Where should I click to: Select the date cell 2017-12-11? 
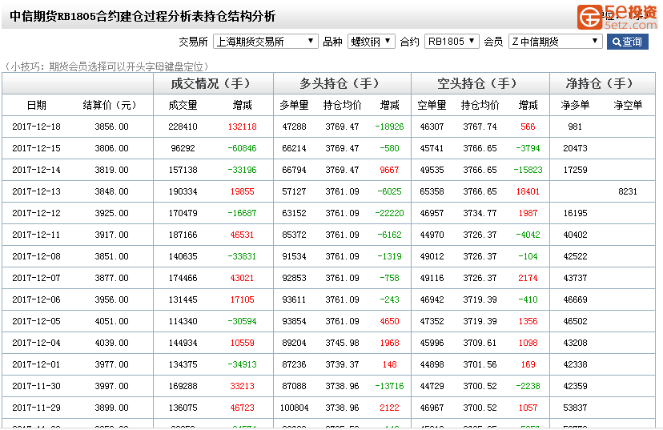point(36,235)
